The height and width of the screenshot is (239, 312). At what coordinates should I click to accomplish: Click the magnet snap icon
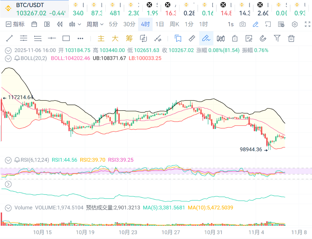[x=263, y=38]
